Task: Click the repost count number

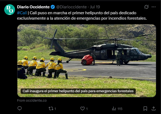Action: pyautogui.click(x=55, y=109)
